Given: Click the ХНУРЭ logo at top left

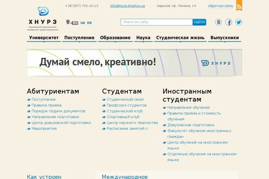Looking at the screenshot, I should [x=43, y=19].
